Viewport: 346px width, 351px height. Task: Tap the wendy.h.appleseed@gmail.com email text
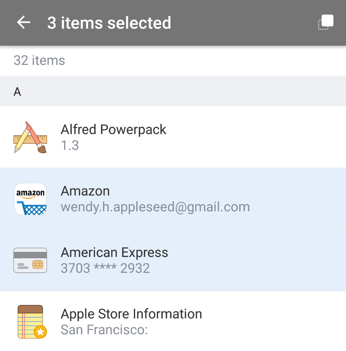click(x=155, y=207)
